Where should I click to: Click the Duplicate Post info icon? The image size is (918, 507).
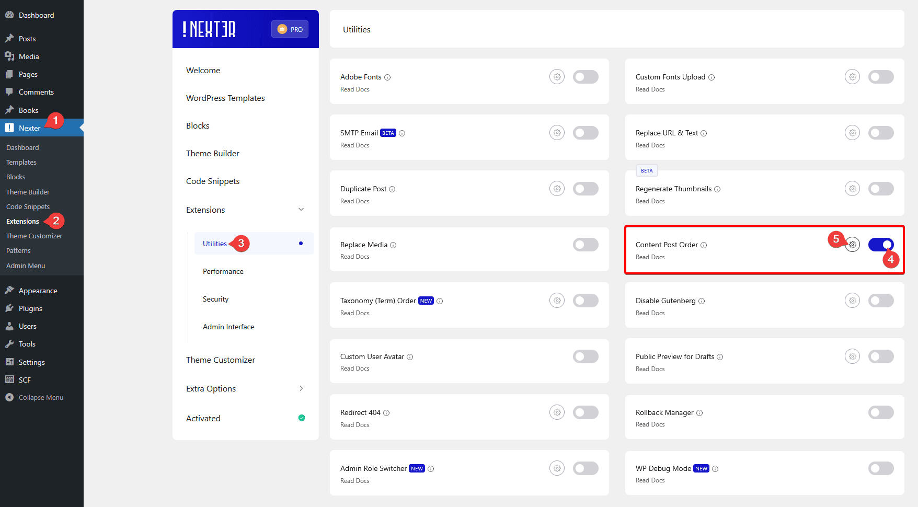point(392,189)
